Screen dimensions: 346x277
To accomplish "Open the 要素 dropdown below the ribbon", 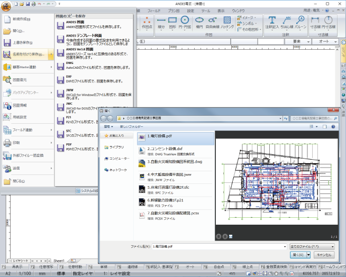I will click(x=298, y=41).
